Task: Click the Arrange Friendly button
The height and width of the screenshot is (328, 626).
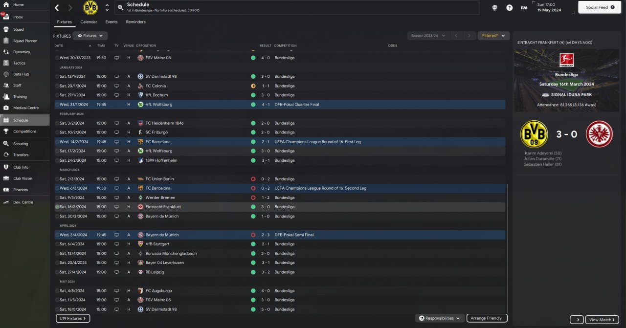Action: pos(487,318)
